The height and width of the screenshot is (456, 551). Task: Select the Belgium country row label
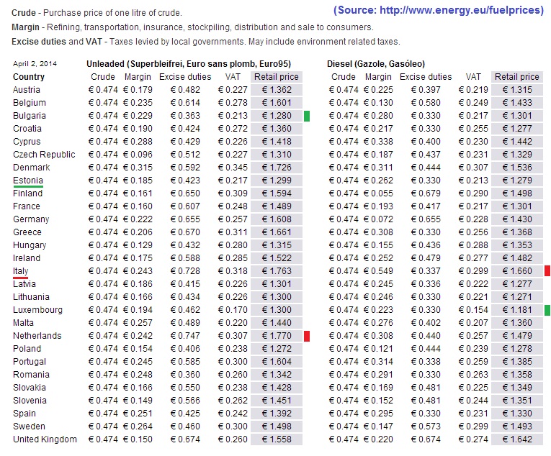coord(30,103)
